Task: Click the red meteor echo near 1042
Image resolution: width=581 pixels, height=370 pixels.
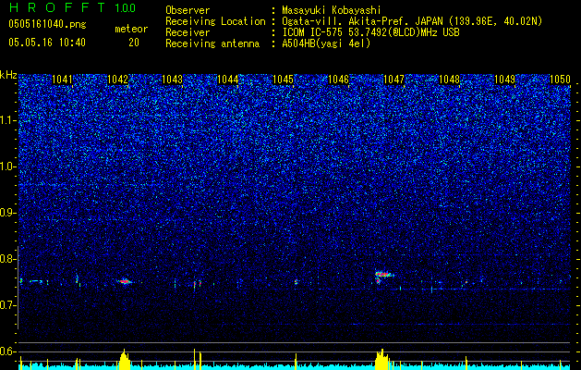Action: [125, 281]
